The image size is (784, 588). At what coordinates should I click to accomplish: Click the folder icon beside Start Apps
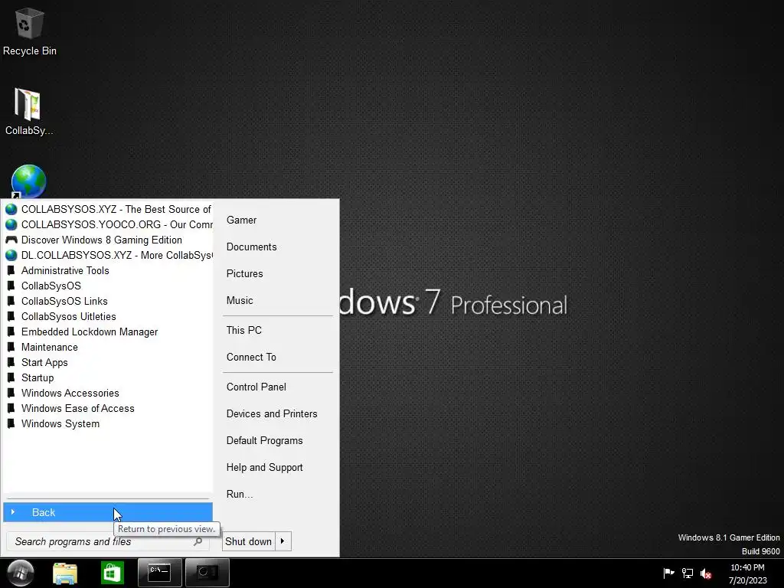click(x=11, y=362)
